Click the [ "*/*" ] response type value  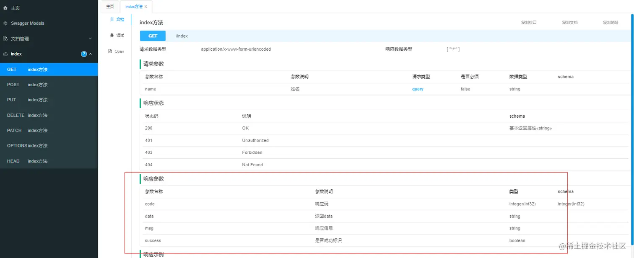pyautogui.click(x=453, y=49)
